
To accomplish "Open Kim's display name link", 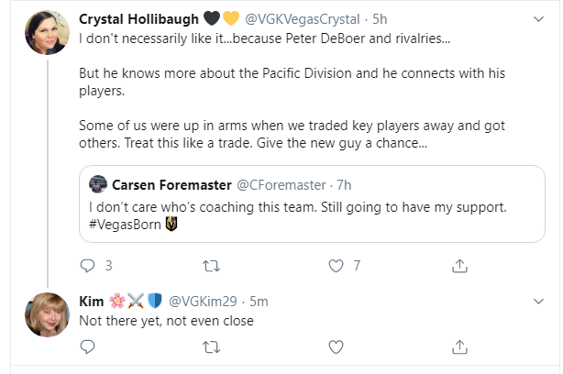I will click(x=93, y=300).
